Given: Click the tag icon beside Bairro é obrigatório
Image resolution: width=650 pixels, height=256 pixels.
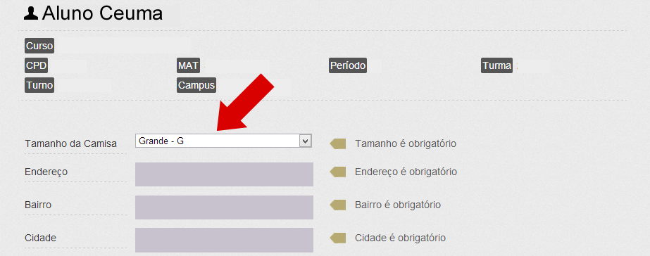Looking at the screenshot, I should point(338,205).
